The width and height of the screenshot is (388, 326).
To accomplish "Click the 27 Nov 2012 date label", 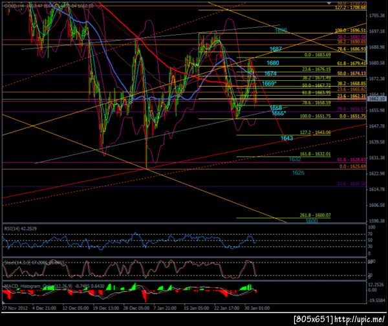I will [x=15, y=308].
